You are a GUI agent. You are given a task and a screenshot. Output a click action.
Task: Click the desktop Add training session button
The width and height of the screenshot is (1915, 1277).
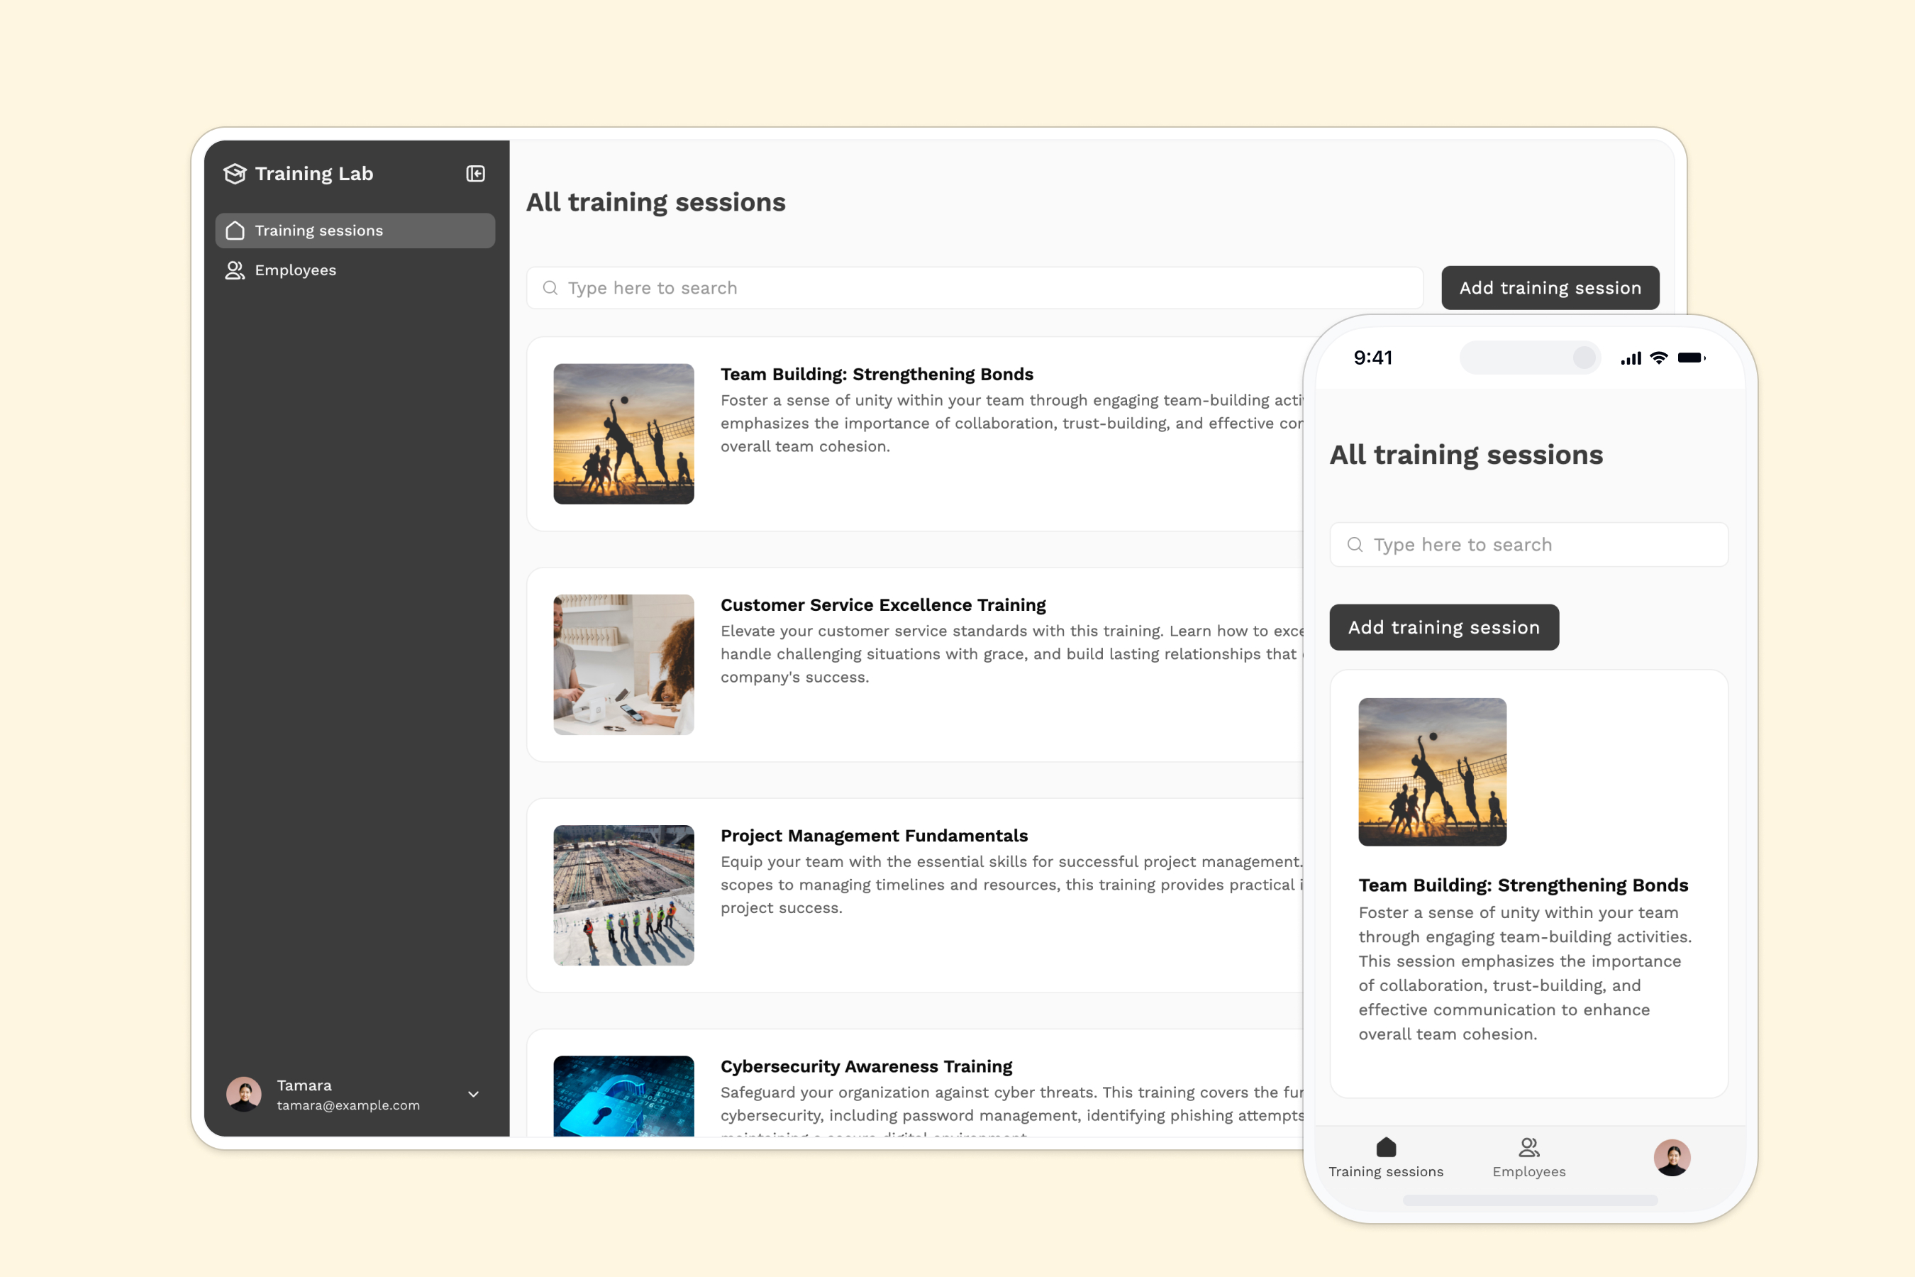point(1550,288)
